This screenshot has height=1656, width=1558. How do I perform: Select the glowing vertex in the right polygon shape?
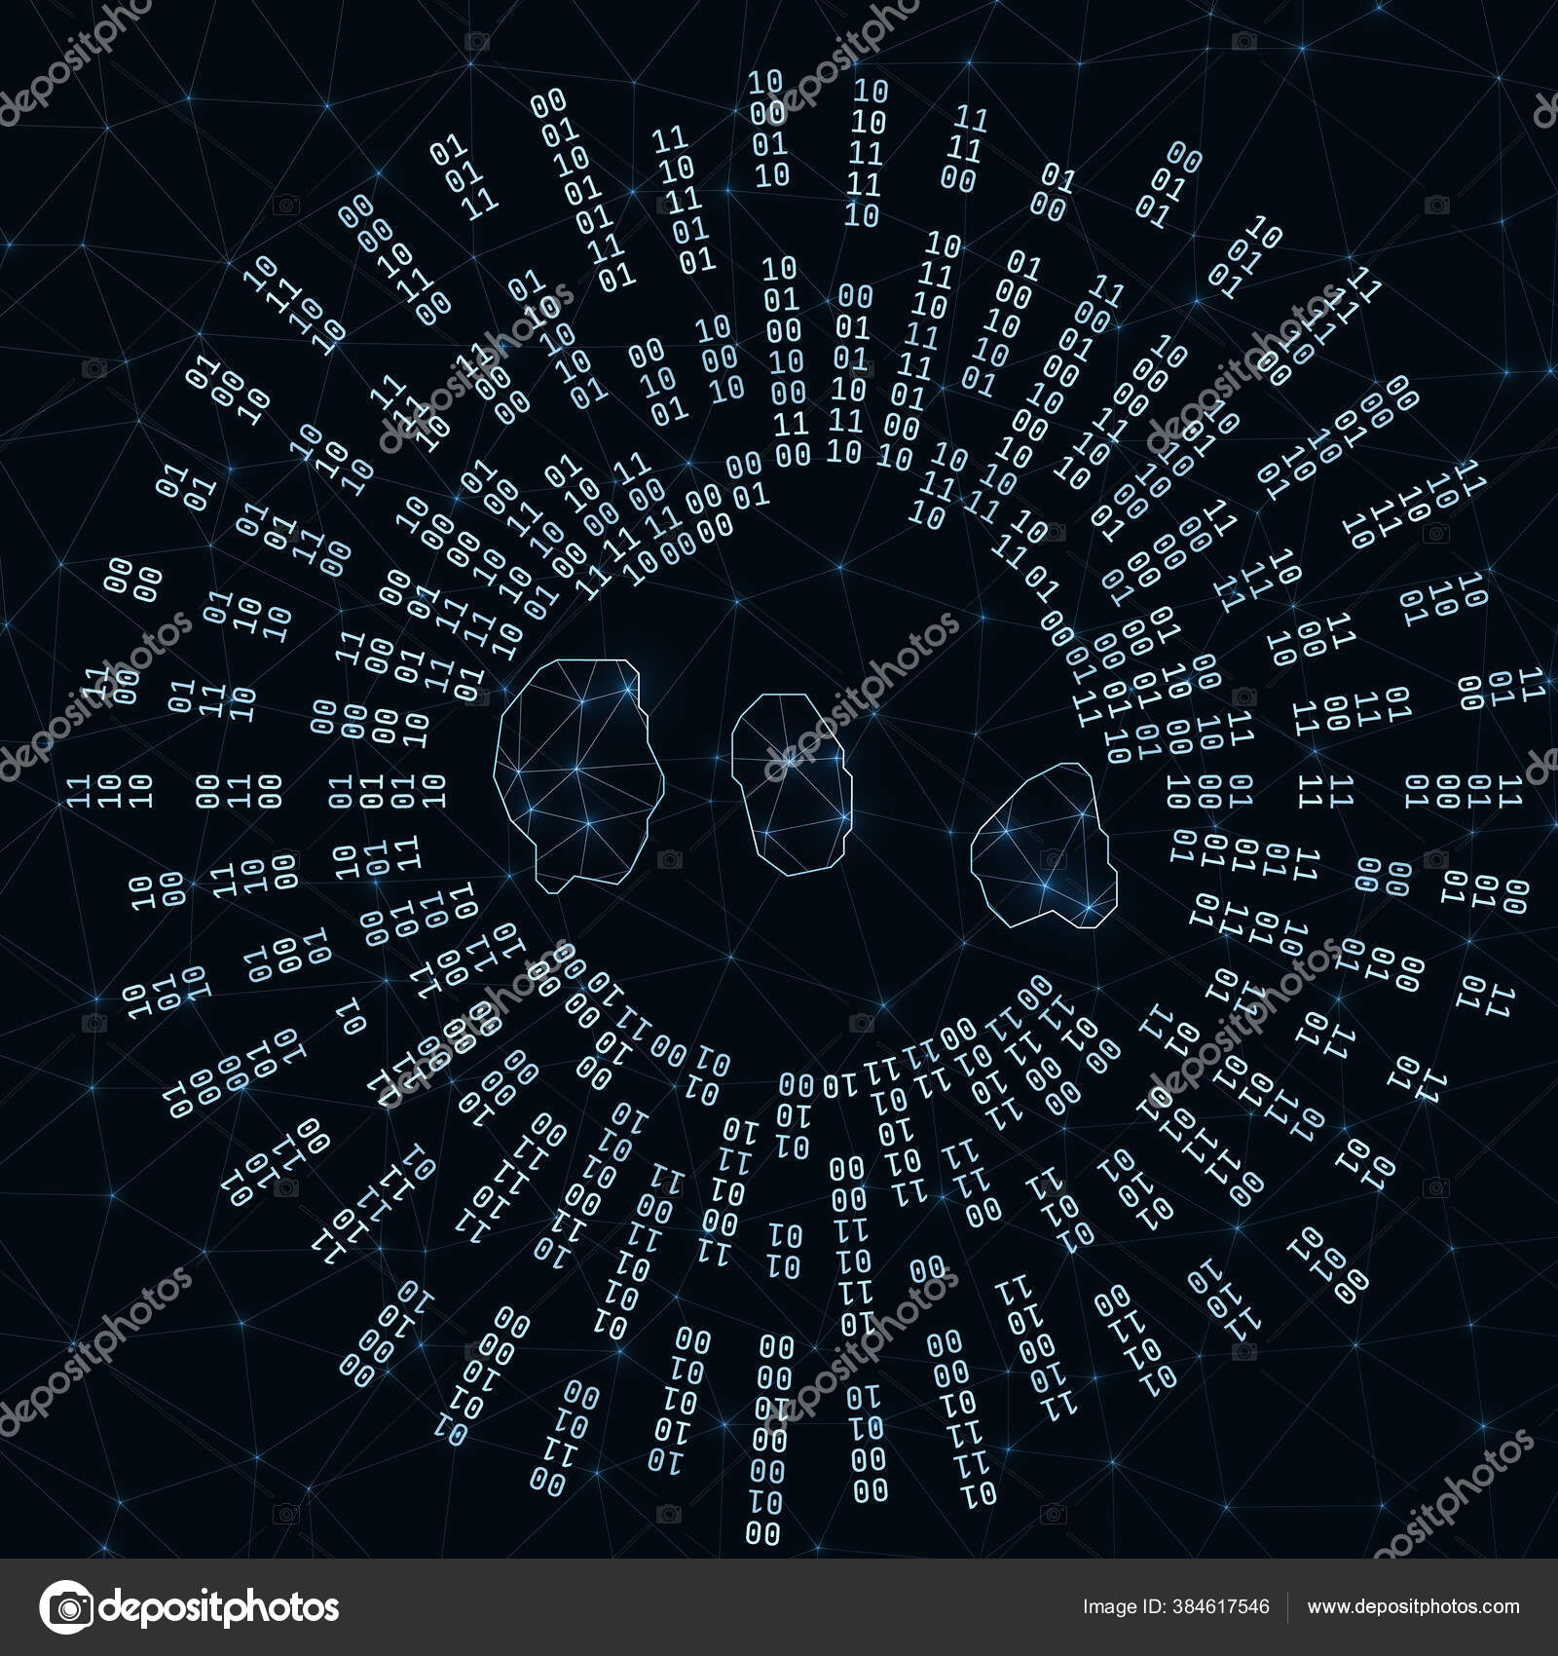pos(1089,907)
